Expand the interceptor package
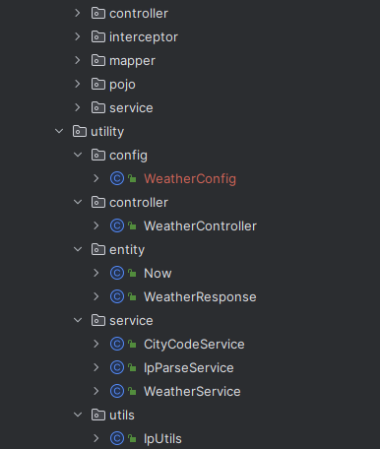380x449 pixels. 78,36
